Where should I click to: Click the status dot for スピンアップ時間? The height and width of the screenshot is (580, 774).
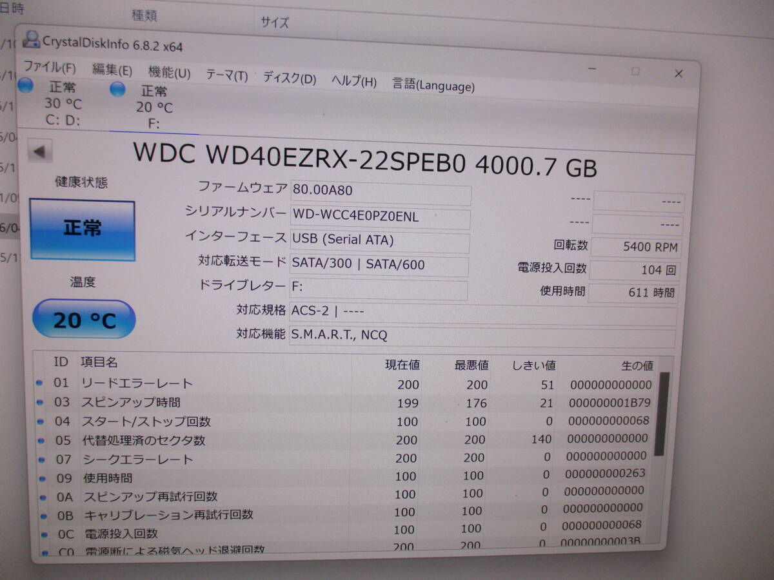point(41,402)
